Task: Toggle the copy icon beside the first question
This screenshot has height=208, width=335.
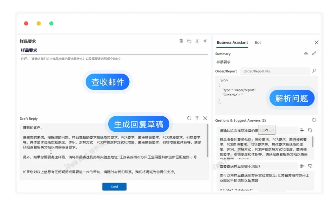Action: tap(310, 130)
